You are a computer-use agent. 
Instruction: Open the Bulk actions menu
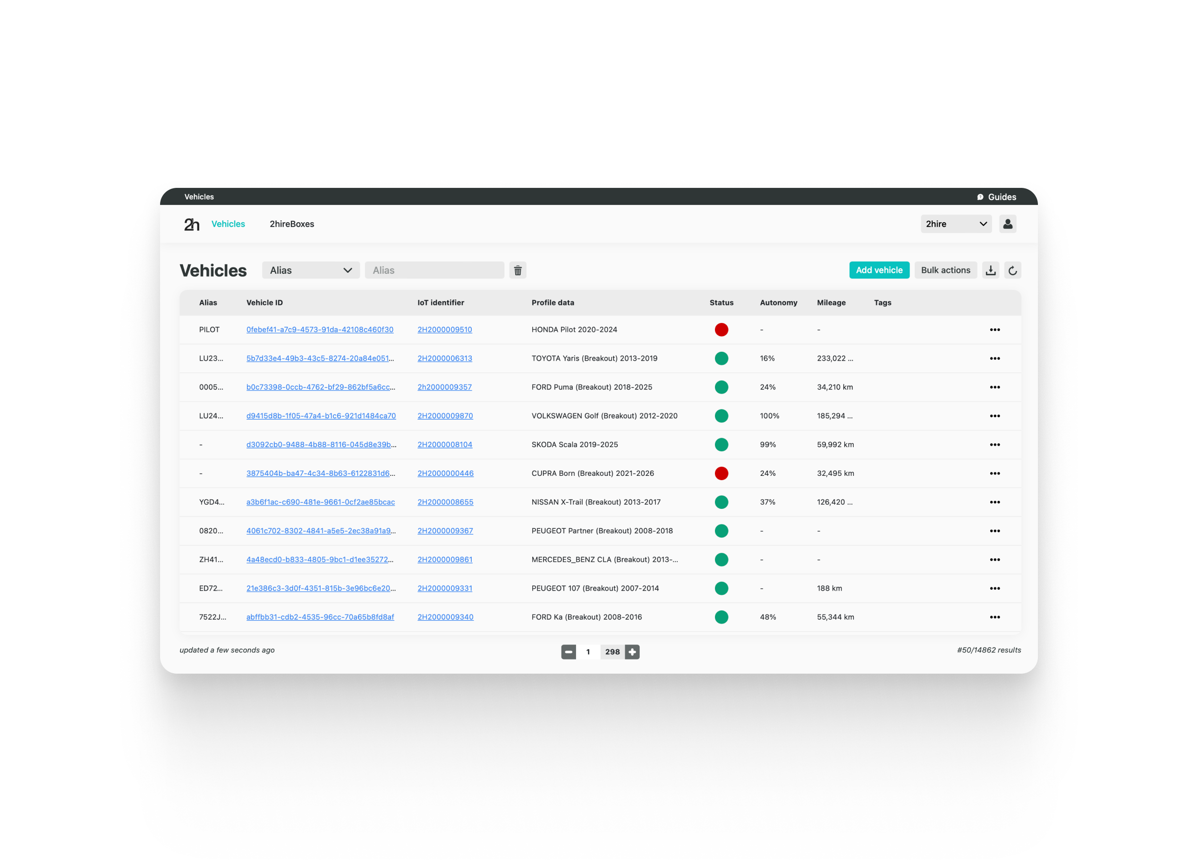click(945, 270)
